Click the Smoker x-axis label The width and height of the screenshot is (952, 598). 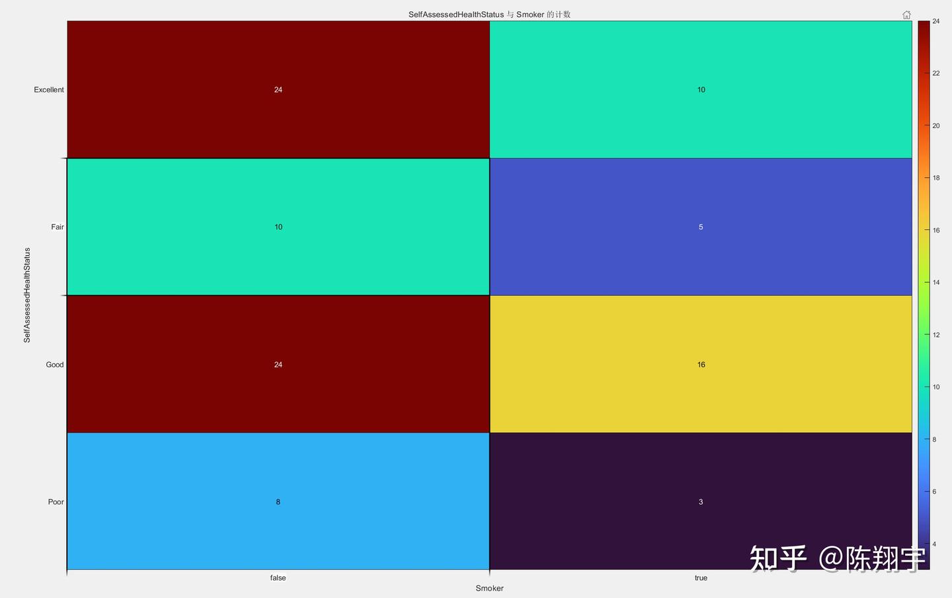489,588
